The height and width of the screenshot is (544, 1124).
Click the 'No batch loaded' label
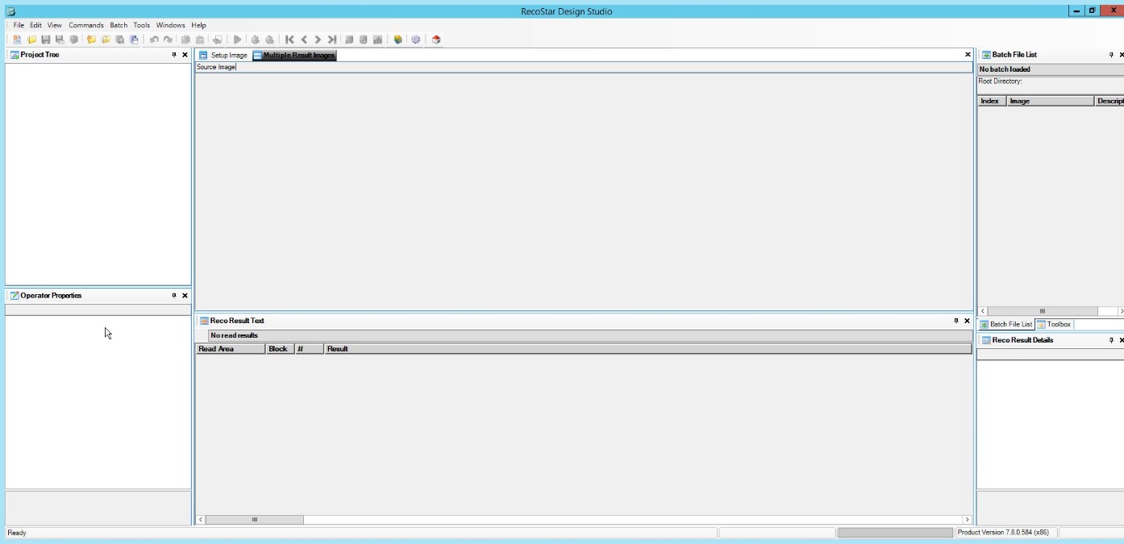(x=1005, y=69)
